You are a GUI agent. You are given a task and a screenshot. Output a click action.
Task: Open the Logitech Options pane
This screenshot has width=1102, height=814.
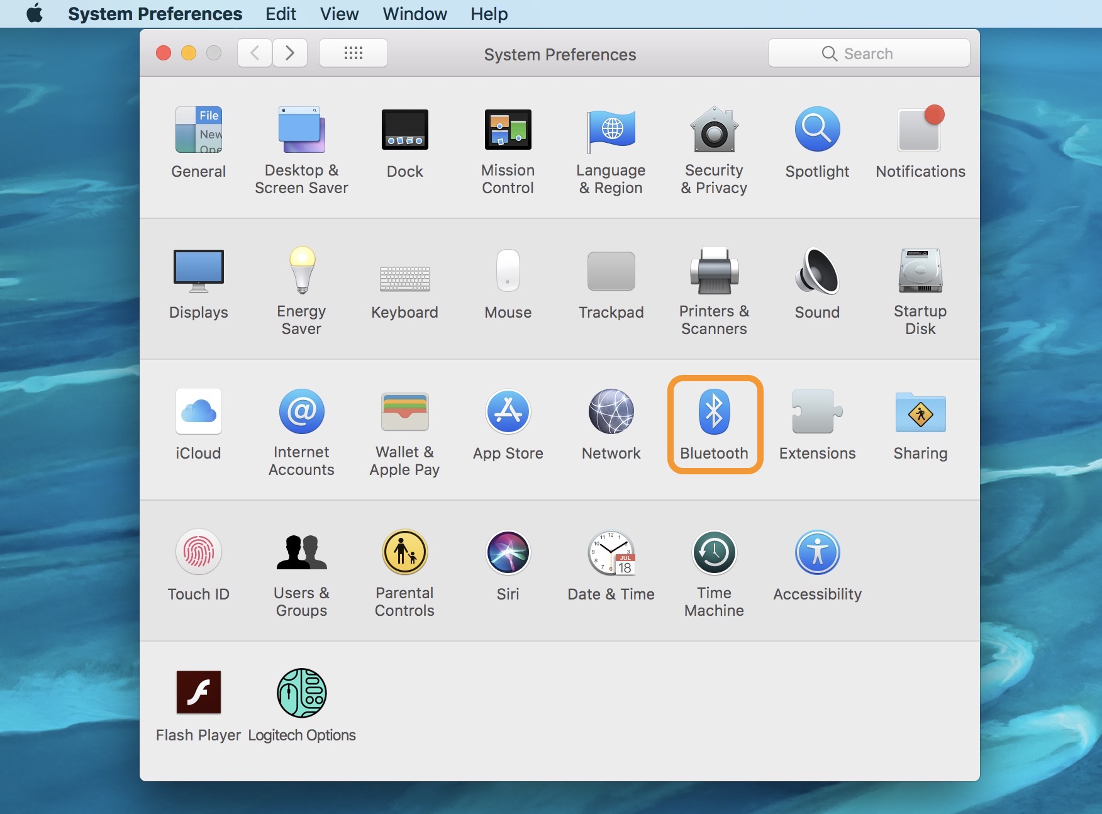click(x=301, y=694)
